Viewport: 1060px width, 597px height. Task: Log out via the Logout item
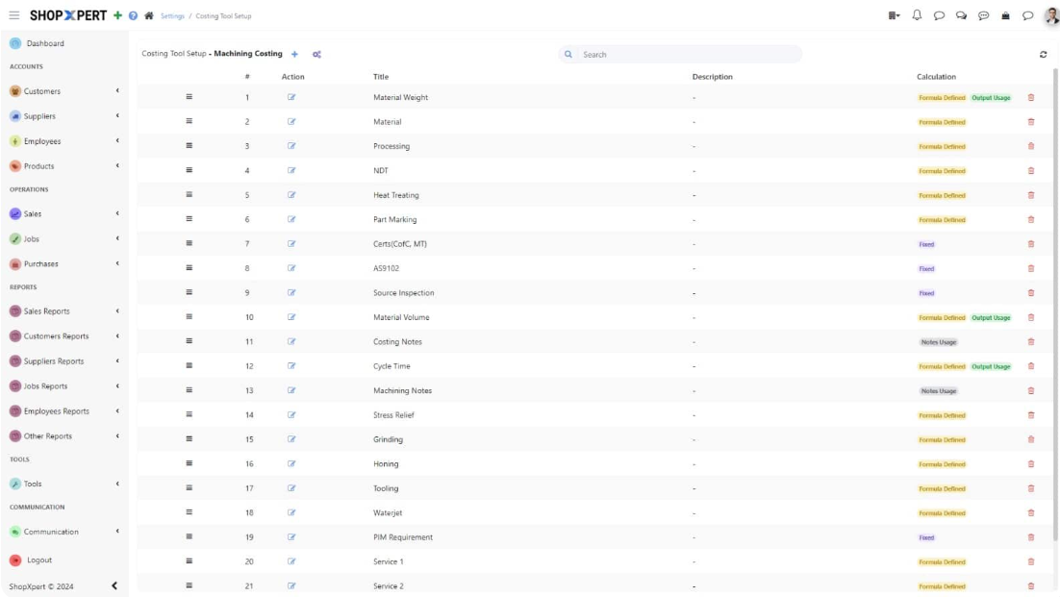pyautogui.click(x=39, y=560)
